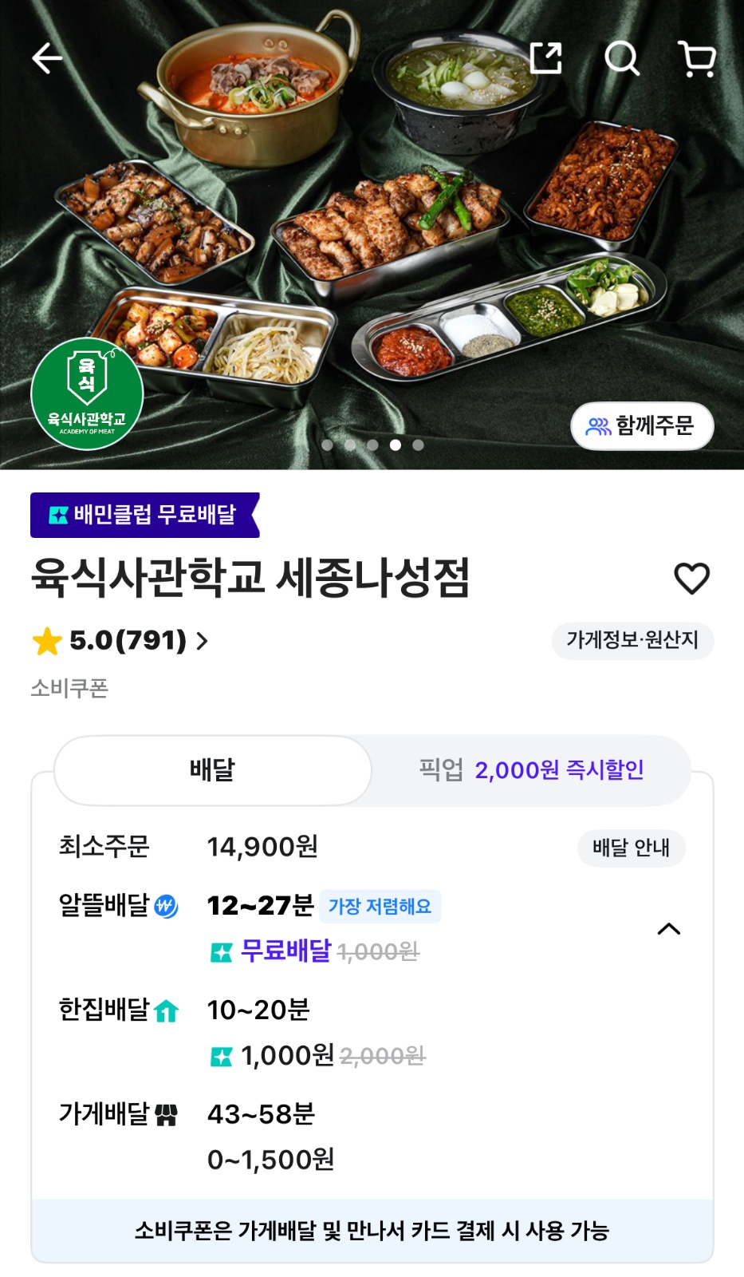This screenshot has width=744, height=1277.
Task: Open the shopping cart icon
Action: pyautogui.click(x=697, y=58)
